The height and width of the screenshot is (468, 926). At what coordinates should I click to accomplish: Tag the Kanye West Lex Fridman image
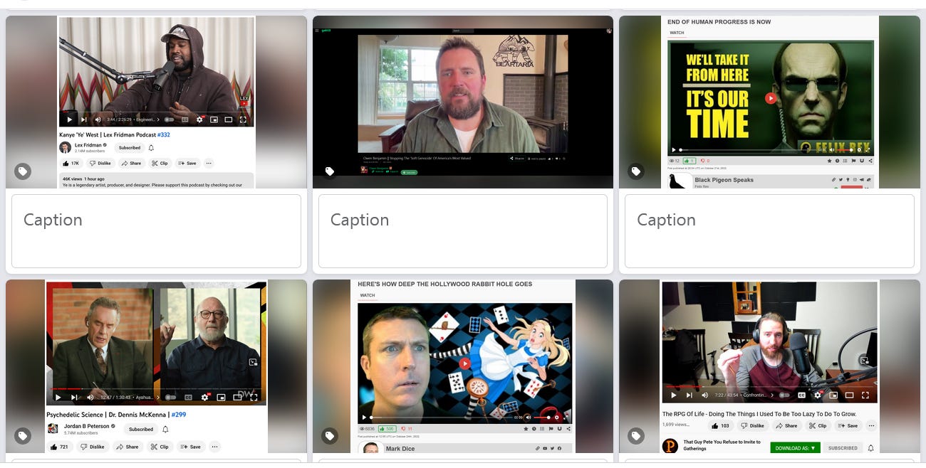pyautogui.click(x=23, y=171)
